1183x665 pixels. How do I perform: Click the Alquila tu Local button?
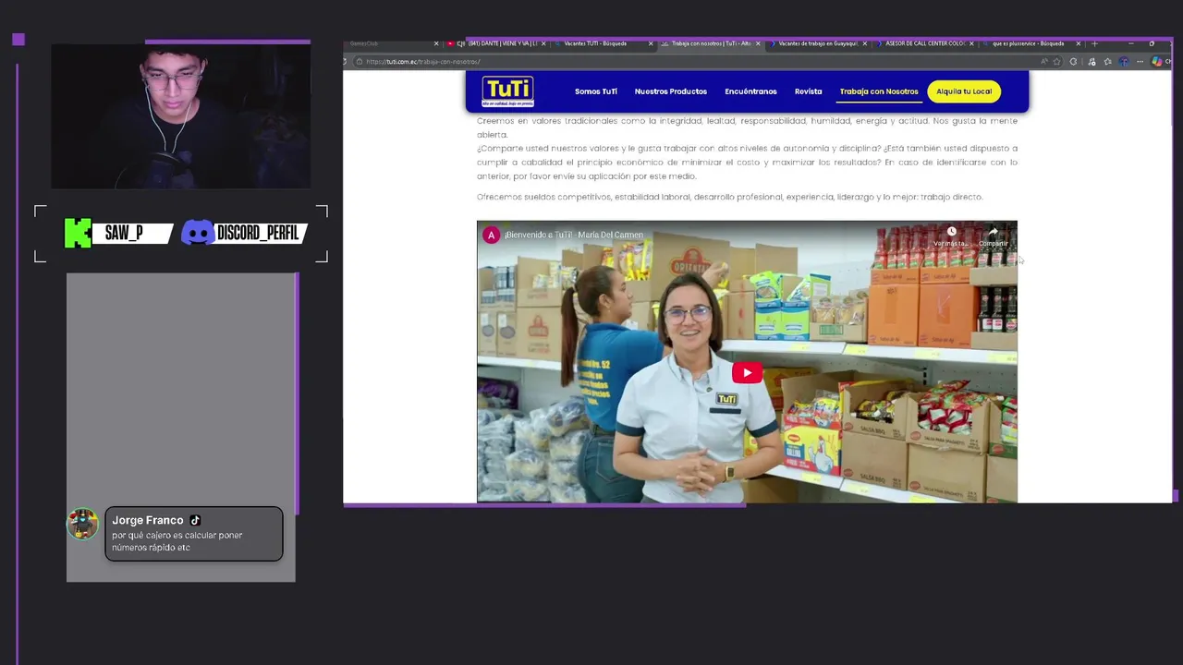964,91
